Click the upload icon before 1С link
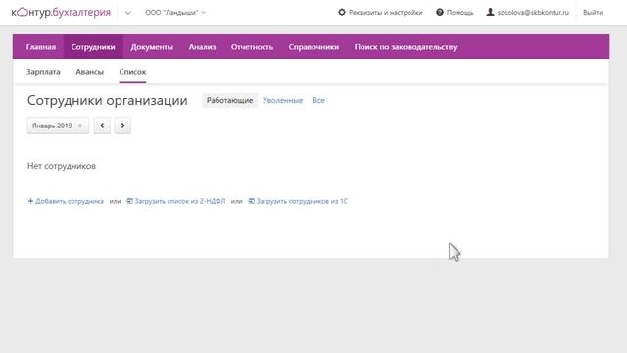Image resolution: width=627 pixels, height=353 pixels. 251,201
